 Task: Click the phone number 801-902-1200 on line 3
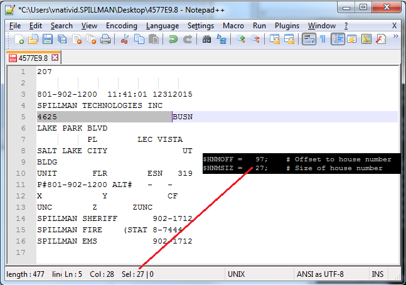pos(67,94)
